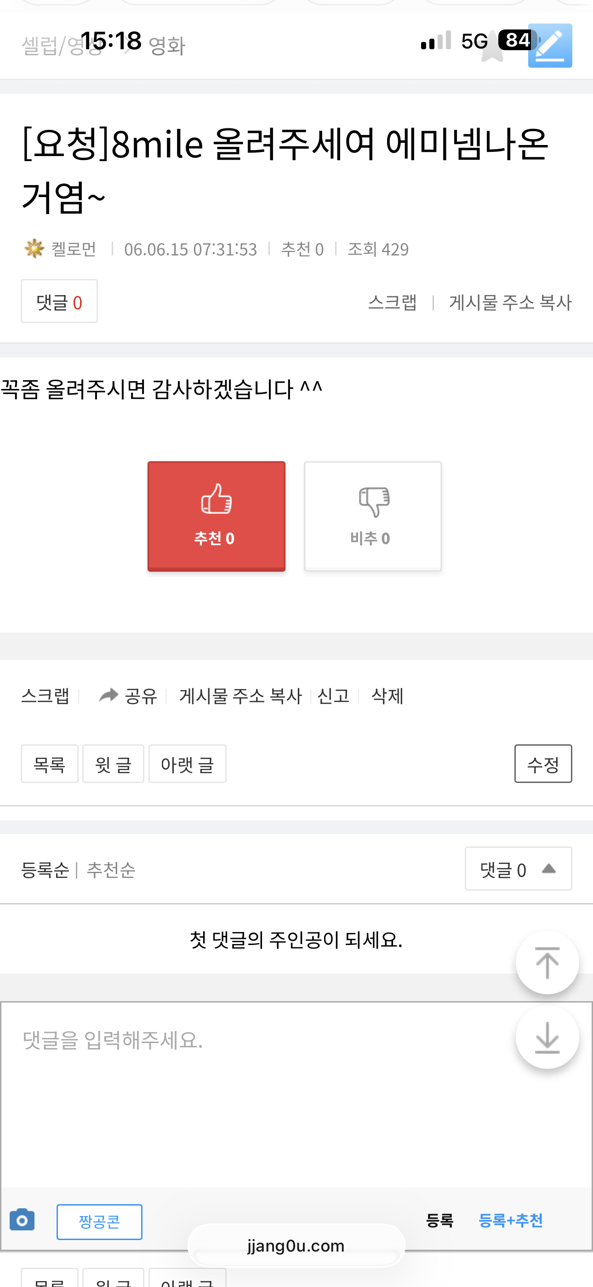Tap the scroll-to-bottom arrow button
Viewport: 593px width, 1287px height.
click(547, 1037)
